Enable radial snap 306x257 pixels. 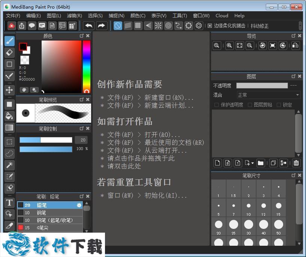coord(158,26)
